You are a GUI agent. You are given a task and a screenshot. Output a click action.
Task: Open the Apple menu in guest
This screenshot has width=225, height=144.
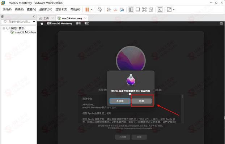point(42,23)
